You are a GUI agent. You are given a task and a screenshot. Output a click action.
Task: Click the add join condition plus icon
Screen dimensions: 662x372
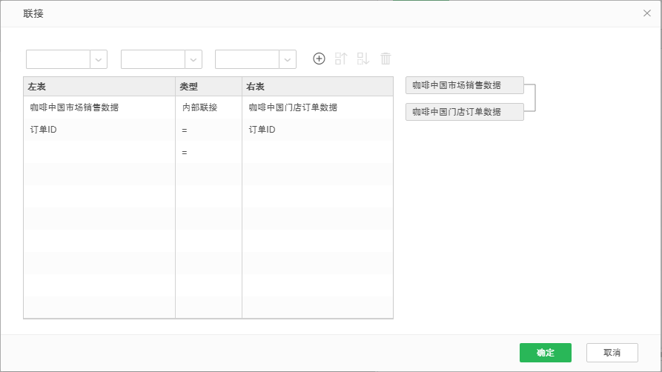coord(319,59)
